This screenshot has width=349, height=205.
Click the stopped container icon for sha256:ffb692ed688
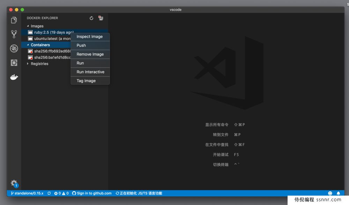(30, 51)
